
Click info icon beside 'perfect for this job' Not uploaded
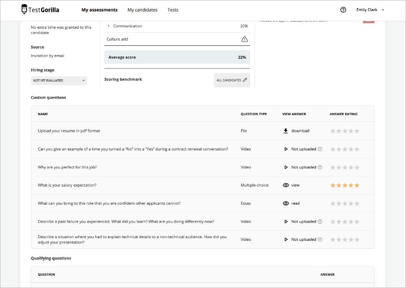[320, 167]
